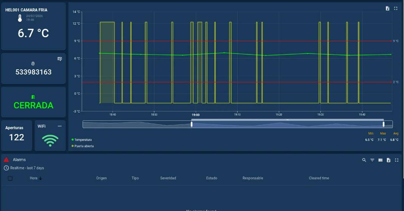Toggle the Temperatura legend series
Image resolution: width=404 pixels, height=211 pixels.
81,140
